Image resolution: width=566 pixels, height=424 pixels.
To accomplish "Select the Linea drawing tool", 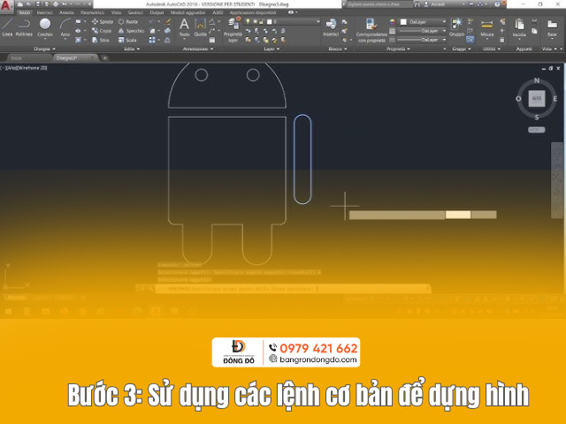I will (7, 27).
